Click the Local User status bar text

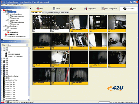pos(124,102)
